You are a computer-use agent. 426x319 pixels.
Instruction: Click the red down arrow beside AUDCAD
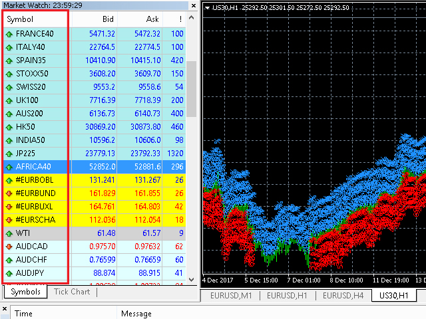click(x=9, y=247)
